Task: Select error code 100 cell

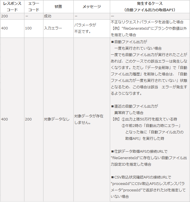Action: [28, 28]
